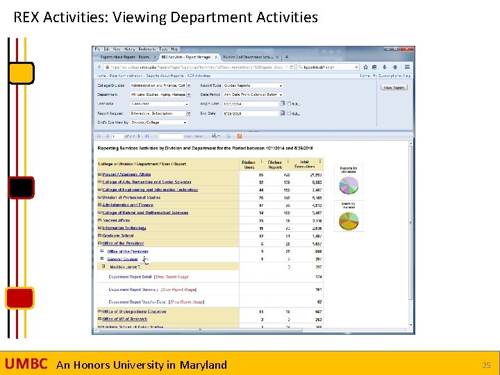Image resolution: width=500 pixels, height=375 pixels.
Task: Close the REX Activities tab
Action: (x=216, y=57)
